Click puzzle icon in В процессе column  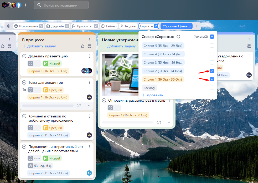coord(82,46)
